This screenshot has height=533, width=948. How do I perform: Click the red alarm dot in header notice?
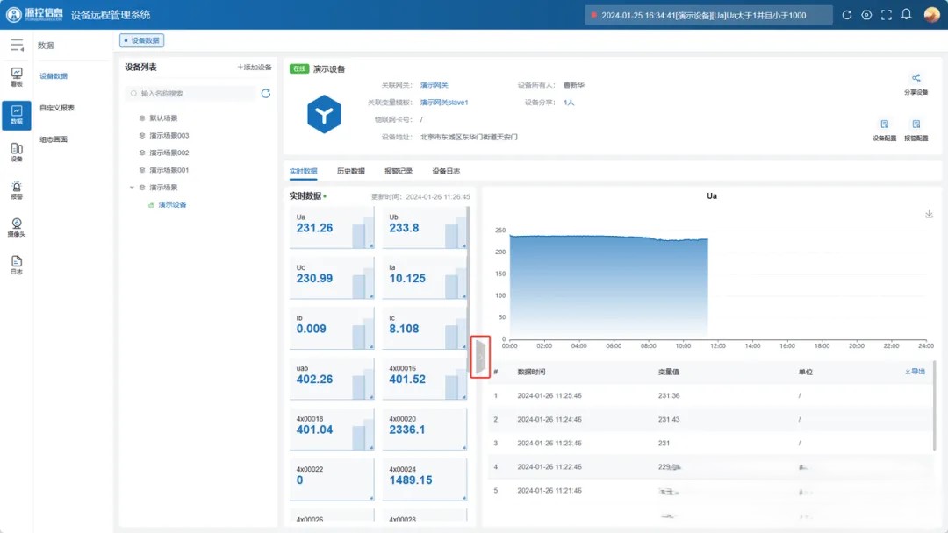click(593, 15)
